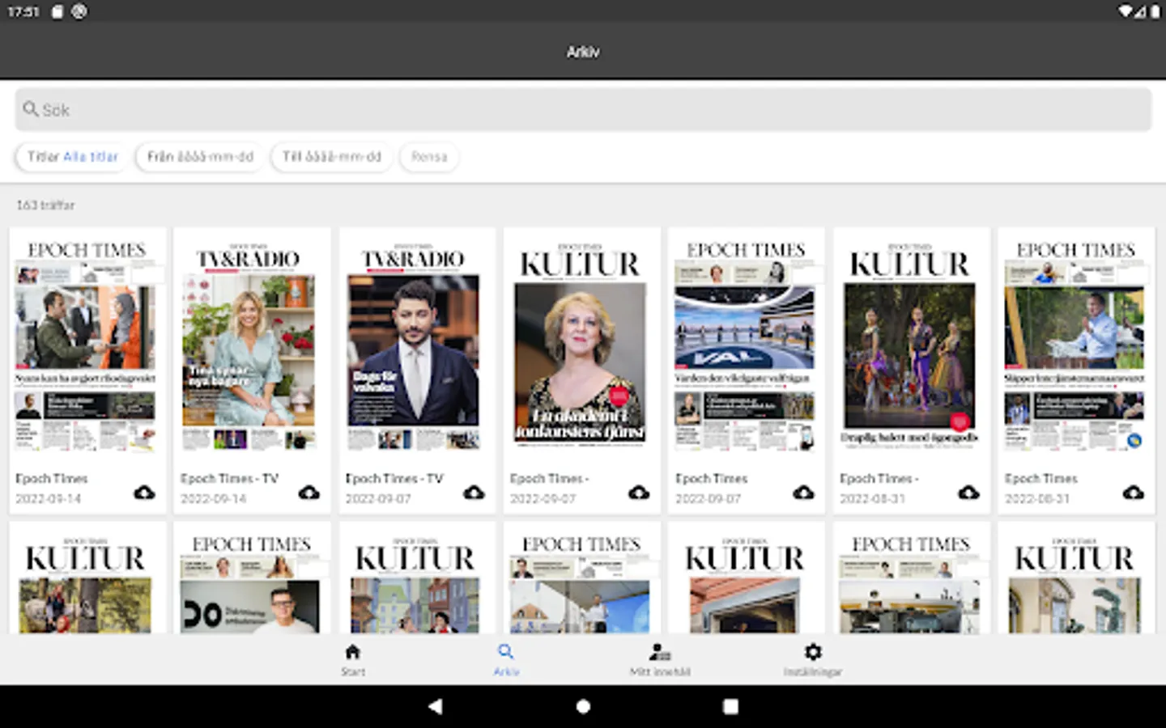Download the Epoch Times 2022-08-31 issue
The image size is (1166, 728).
click(x=1133, y=492)
